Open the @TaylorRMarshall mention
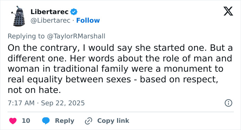 [76, 36]
